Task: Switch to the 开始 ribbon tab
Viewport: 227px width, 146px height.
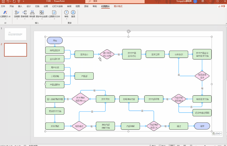Action: coord(11,6)
